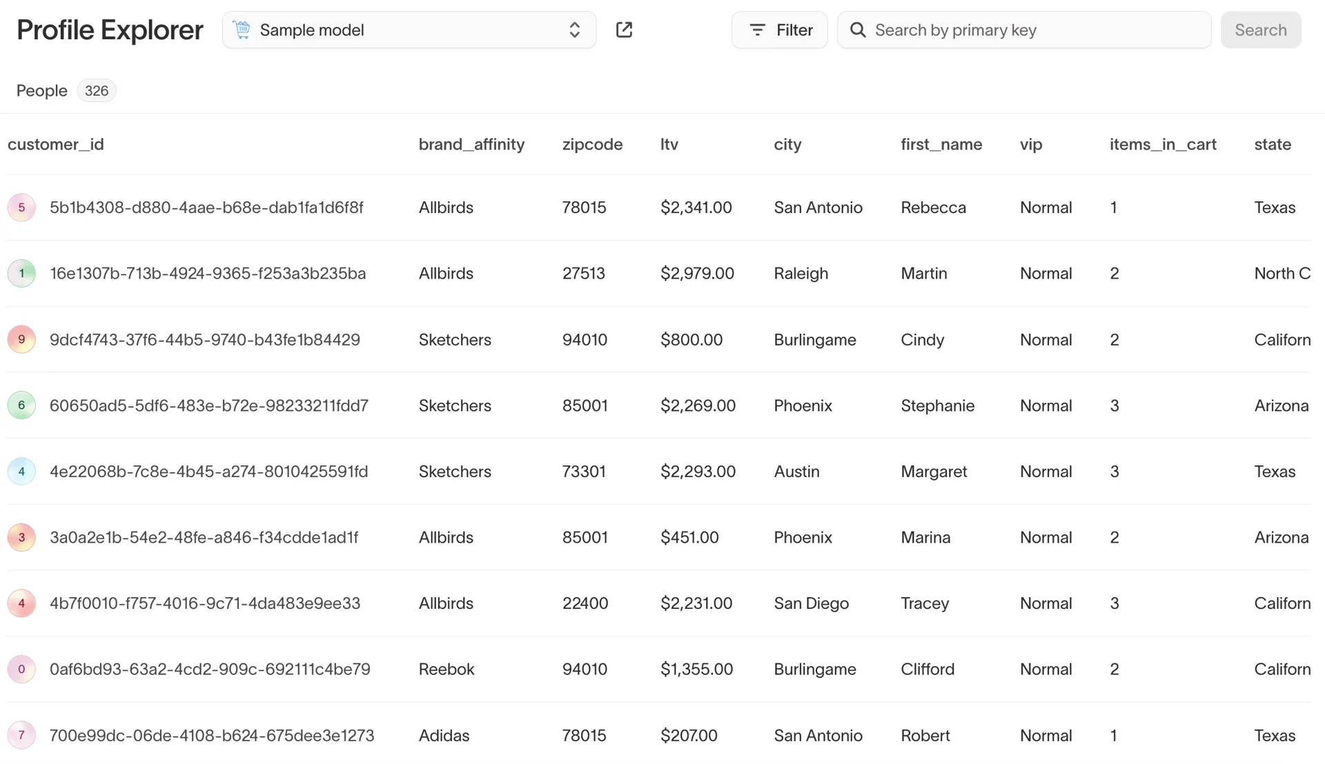The width and height of the screenshot is (1325, 764).
Task: Click the $2,979.00 ltv value
Action: coord(697,274)
